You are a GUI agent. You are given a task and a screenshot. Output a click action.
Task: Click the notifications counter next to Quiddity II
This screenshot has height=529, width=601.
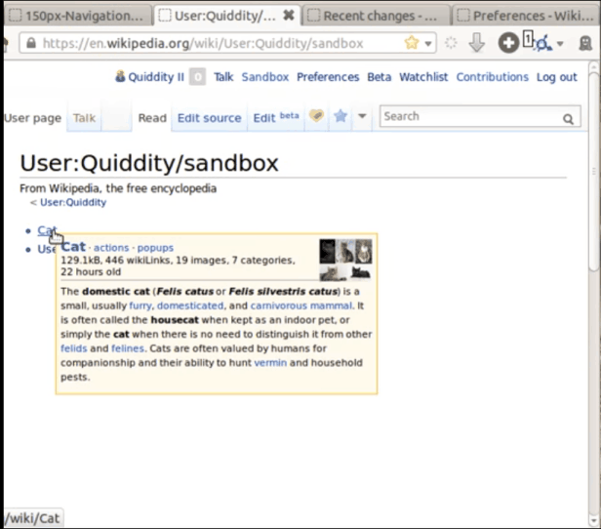point(197,77)
